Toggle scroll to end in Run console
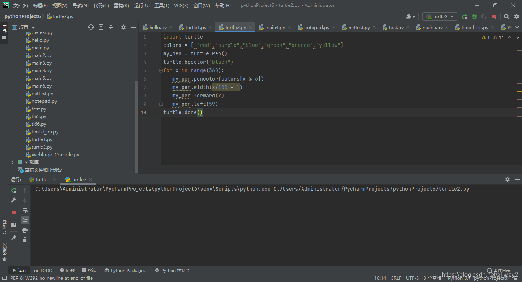The height and width of the screenshot is (282, 522). (x=25, y=220)
